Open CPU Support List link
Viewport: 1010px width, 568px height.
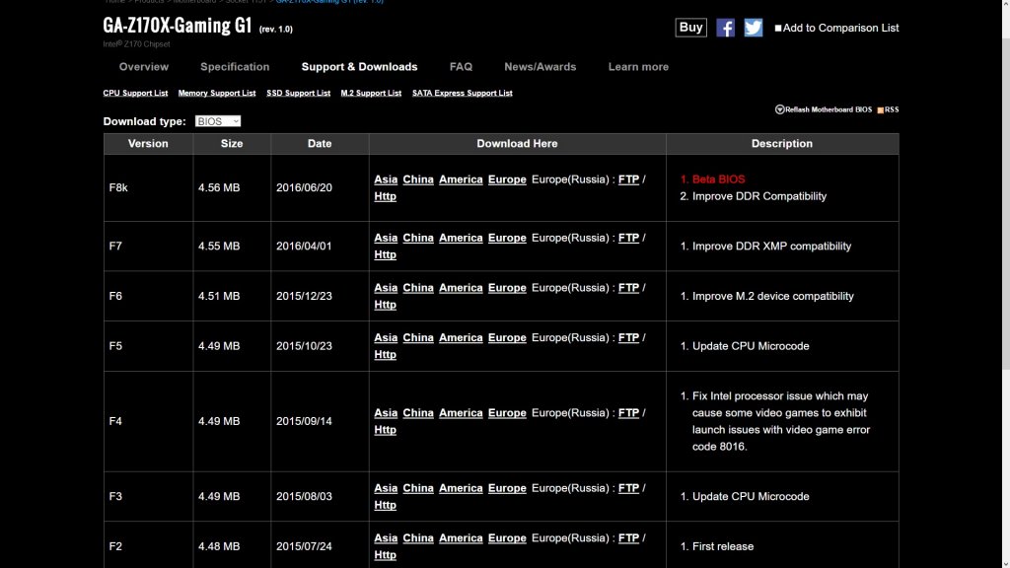(135, 93)
